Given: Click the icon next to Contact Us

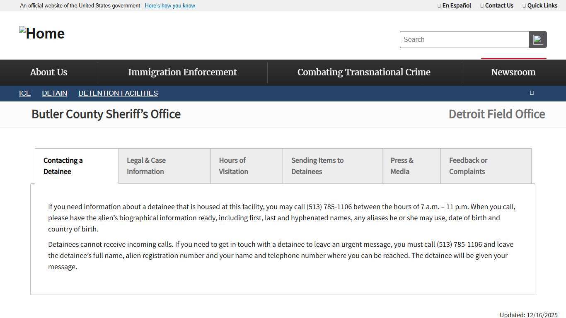Looking at the screenshot, I should (481, 5).
